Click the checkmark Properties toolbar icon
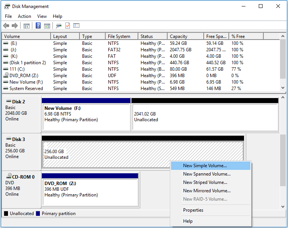 coord(68,25)
